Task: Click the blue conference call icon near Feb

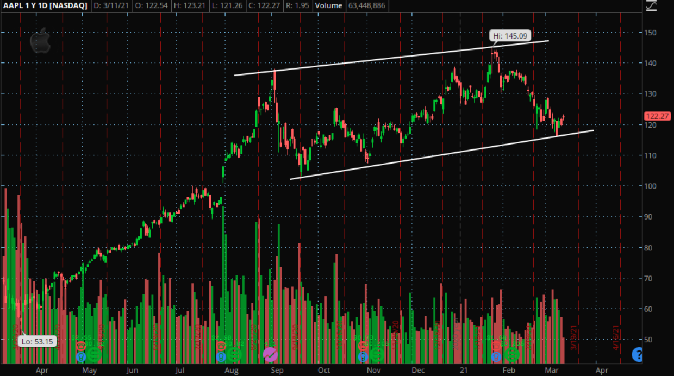Action: coord(496,357)
